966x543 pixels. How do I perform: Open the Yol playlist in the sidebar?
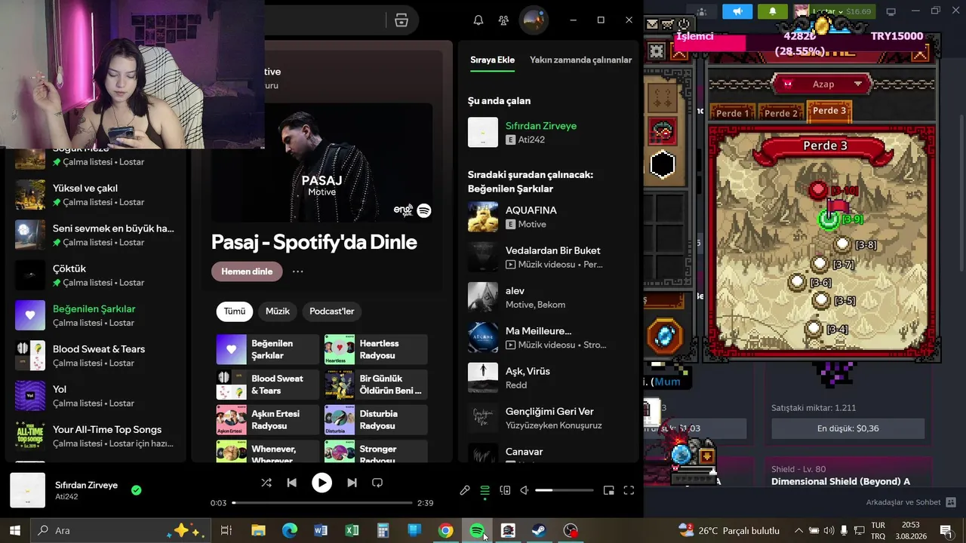tap(96, 396)
